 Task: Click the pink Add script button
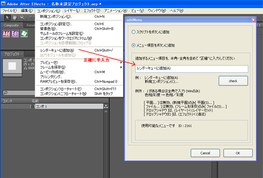point(6,34)
